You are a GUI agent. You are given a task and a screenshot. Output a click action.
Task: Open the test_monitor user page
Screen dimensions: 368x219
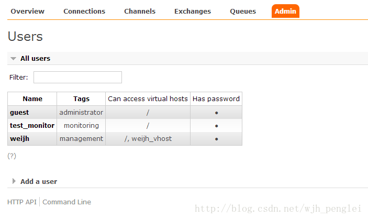coord(32,126)
